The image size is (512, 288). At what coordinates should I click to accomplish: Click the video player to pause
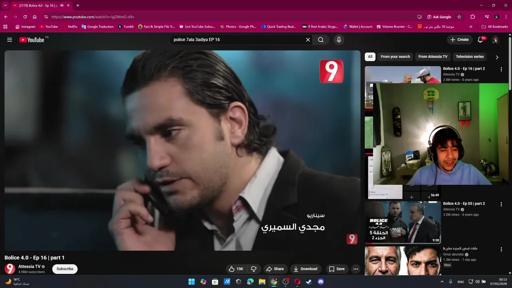182,150
